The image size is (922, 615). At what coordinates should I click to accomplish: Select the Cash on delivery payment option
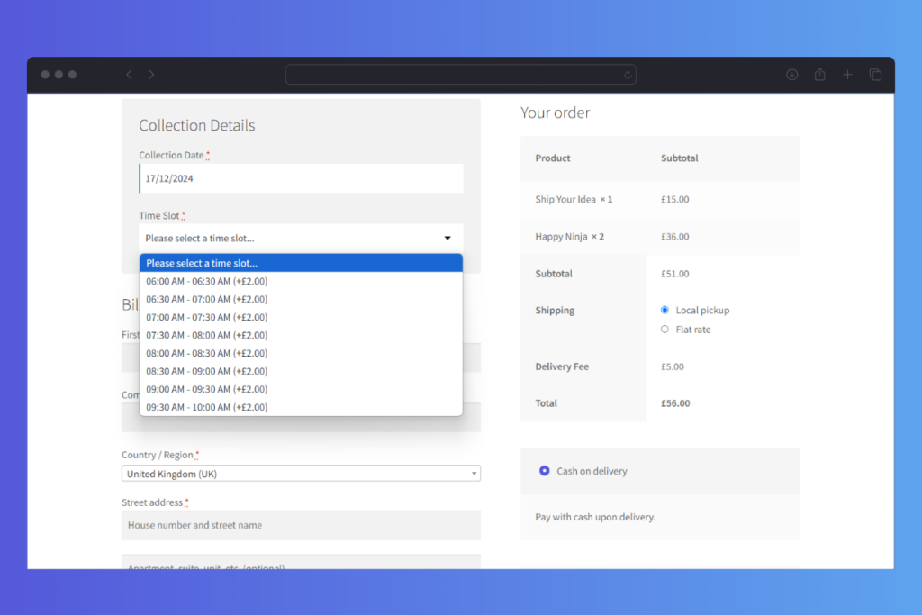pyautogui.click(x=544, y=470)
